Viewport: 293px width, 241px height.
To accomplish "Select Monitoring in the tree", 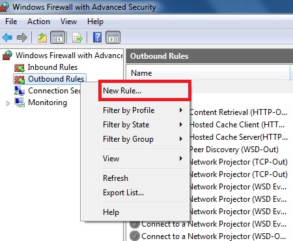I will click(x=48, y=103).
